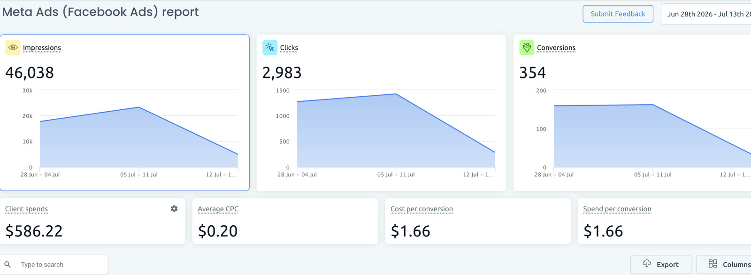Select the 354 conversions value

pyautogui.click(x=532, y=73)
